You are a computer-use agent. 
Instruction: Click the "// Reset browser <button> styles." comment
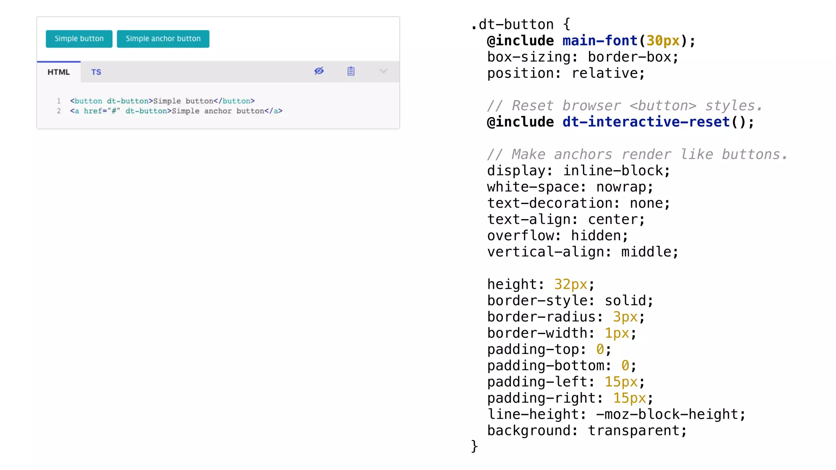tap(625, 106)
